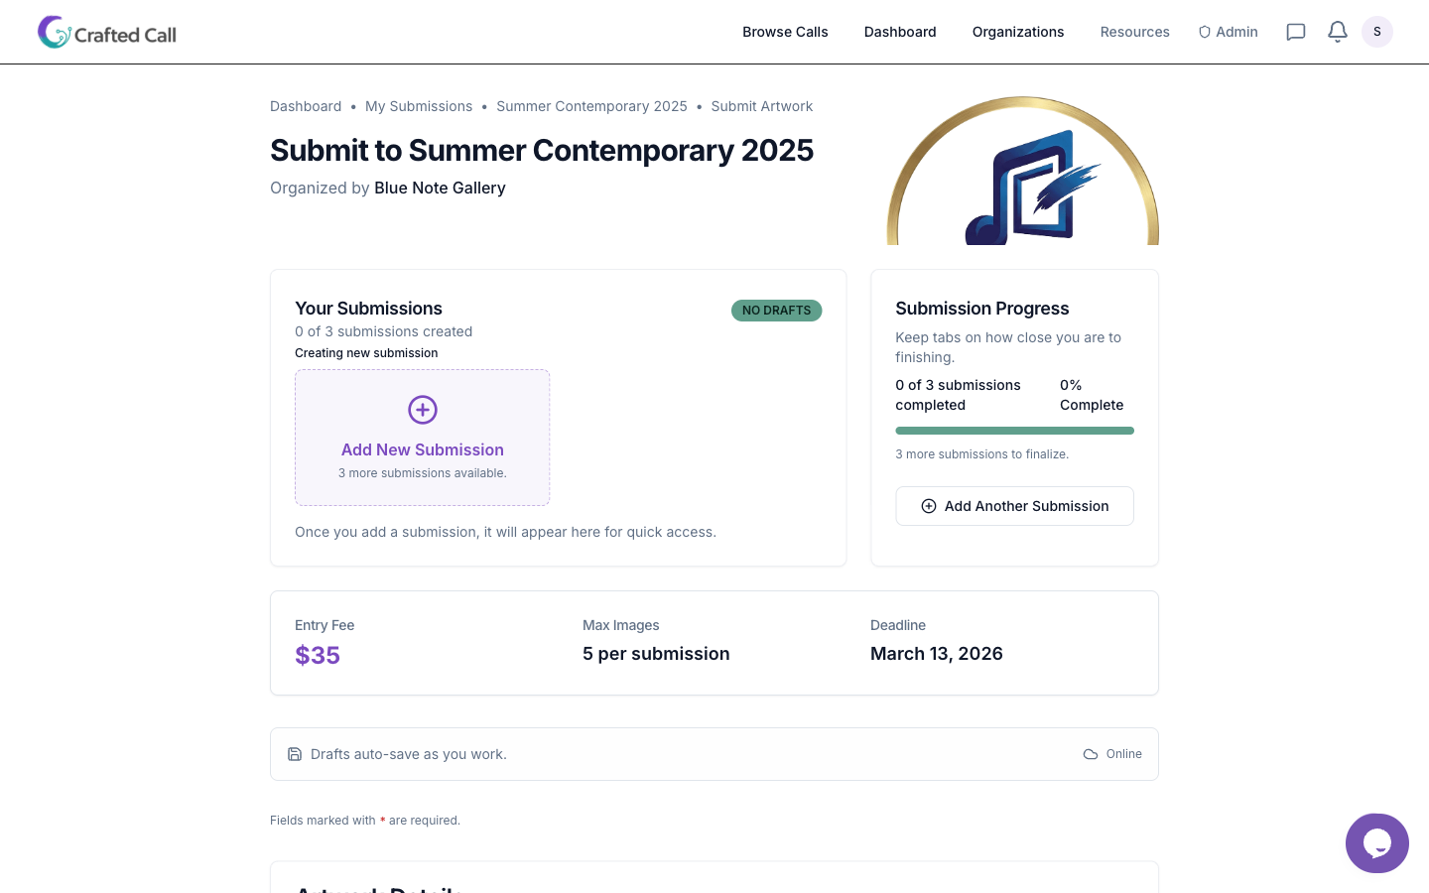Click the Add New Submission area
This screenshot has width=1429, height=893.
pyautogui.click(x=422, y=438)
